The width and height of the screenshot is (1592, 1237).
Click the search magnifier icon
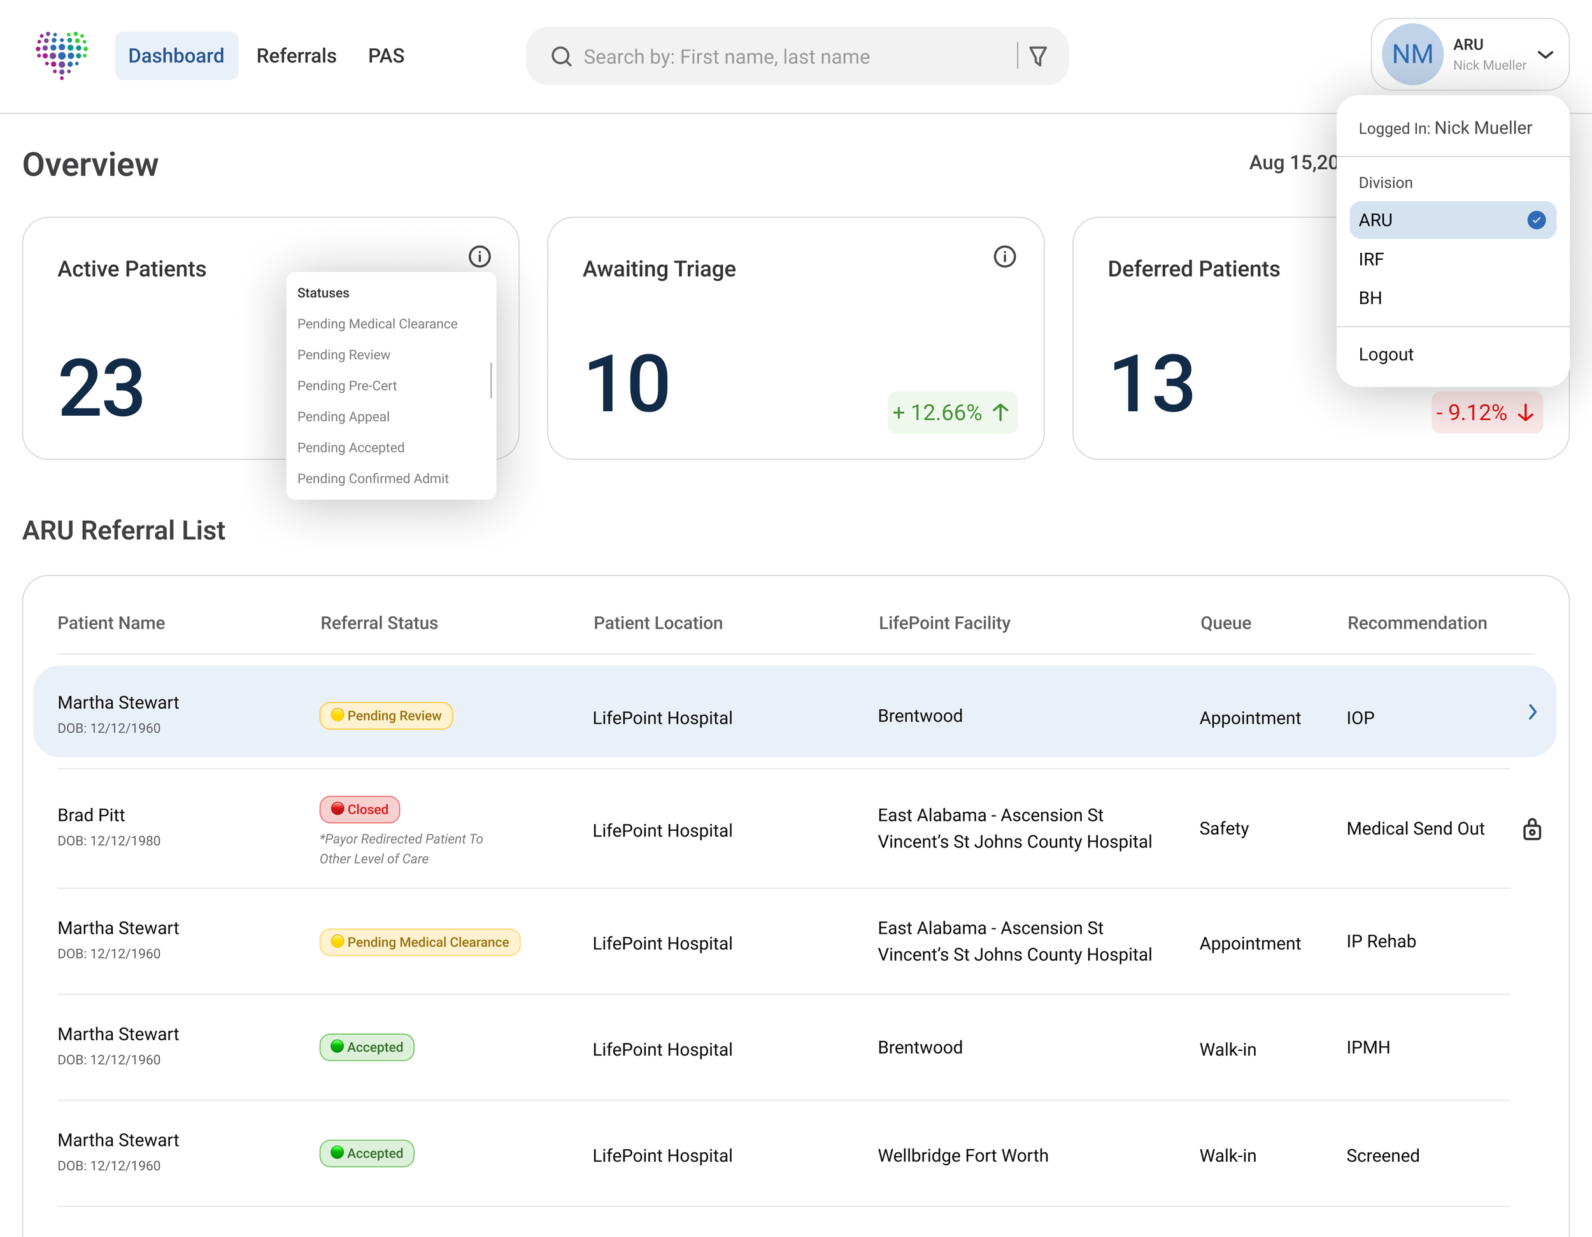pos(560,56)
